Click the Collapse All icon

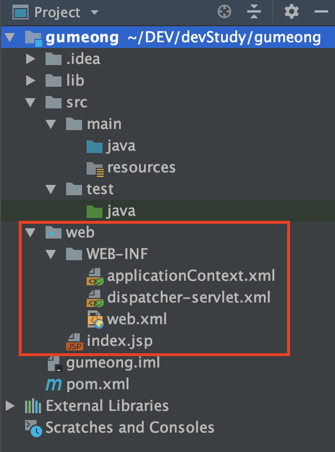pos(254,12)
